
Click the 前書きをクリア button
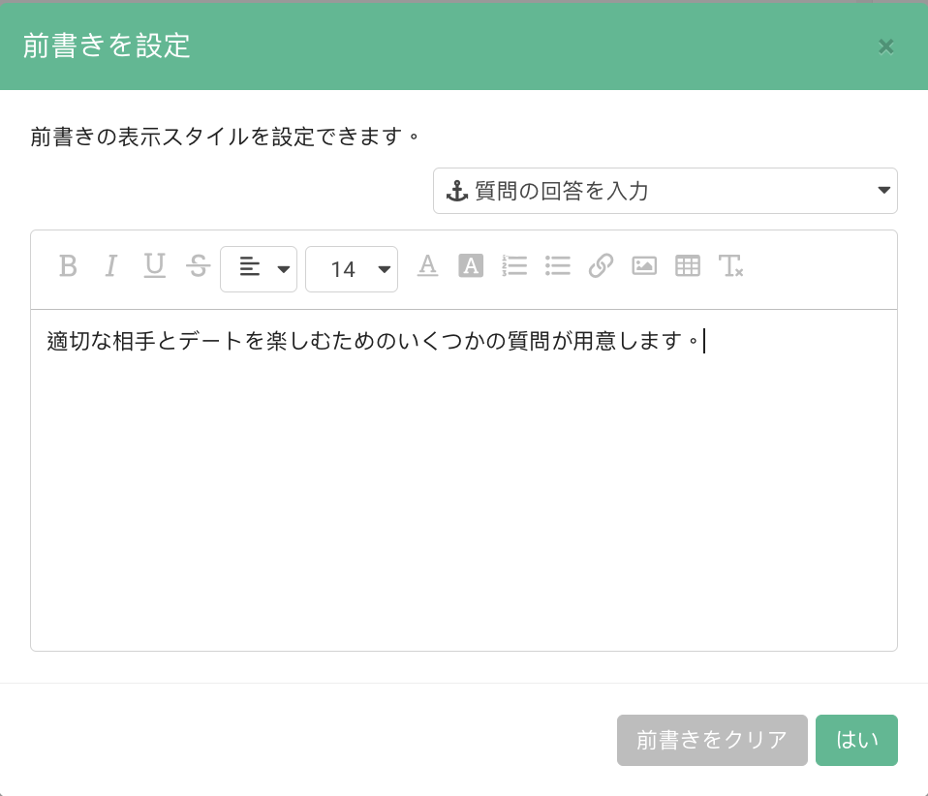(x=712, y=741)
